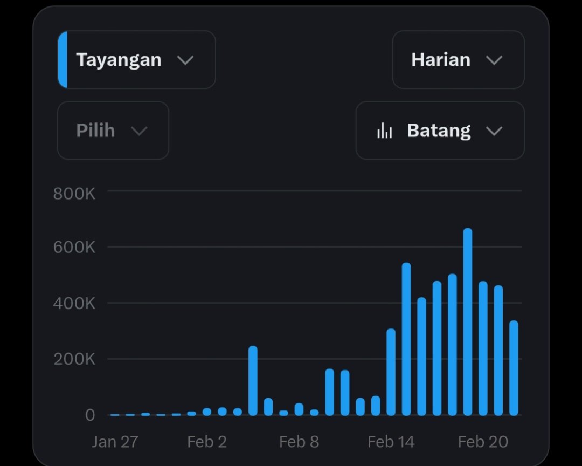Screen dimensions: 582x466
Task: Click the 200K axis label
Action: [74, 359]
